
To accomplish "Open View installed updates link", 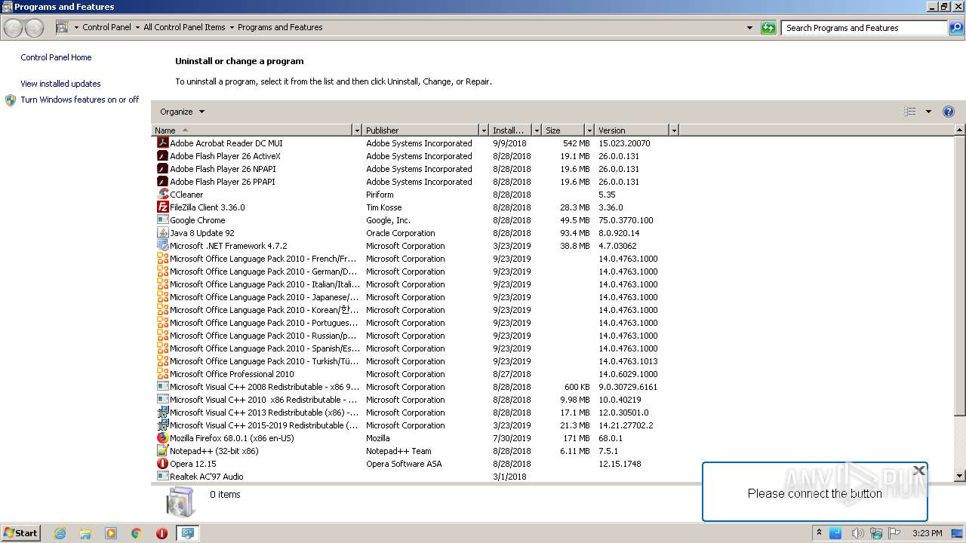I will (x=60, y=84).
